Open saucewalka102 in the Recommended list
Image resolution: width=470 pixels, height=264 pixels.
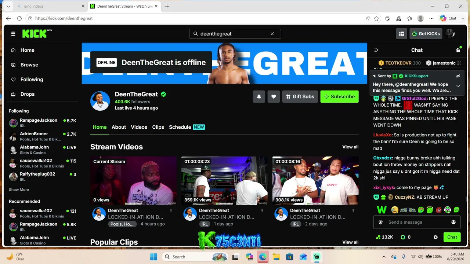(43, 213)
